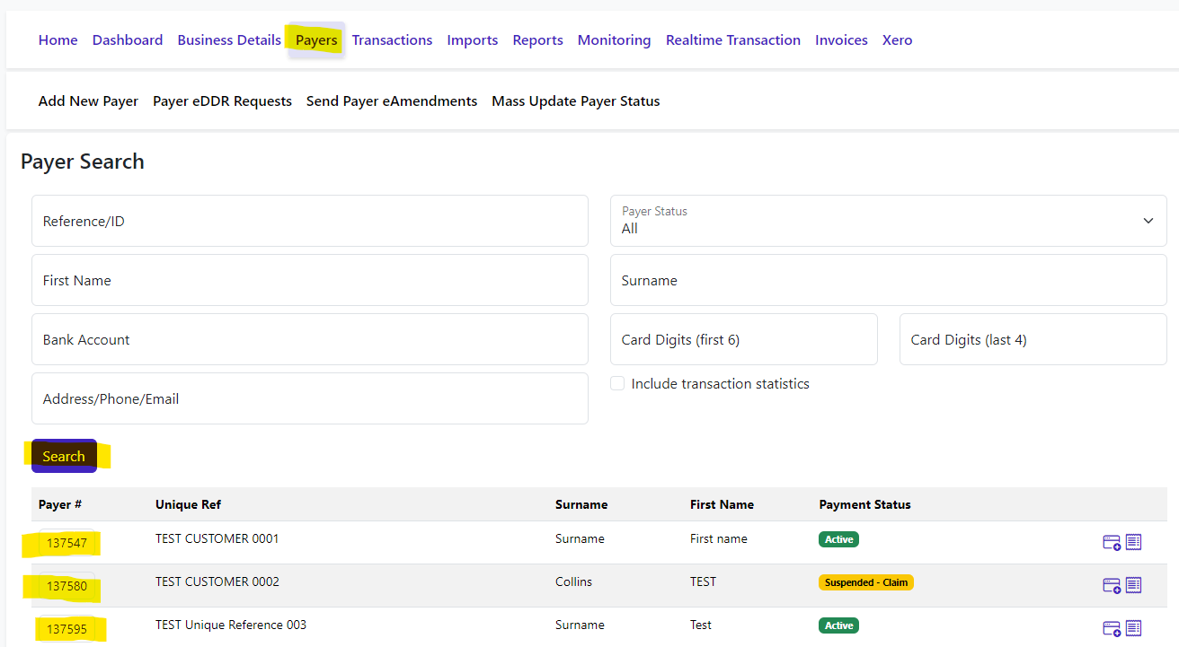Open the Payers tab
The width and height of the screenshot is (1179, 647).
click(x=316, y=40)
